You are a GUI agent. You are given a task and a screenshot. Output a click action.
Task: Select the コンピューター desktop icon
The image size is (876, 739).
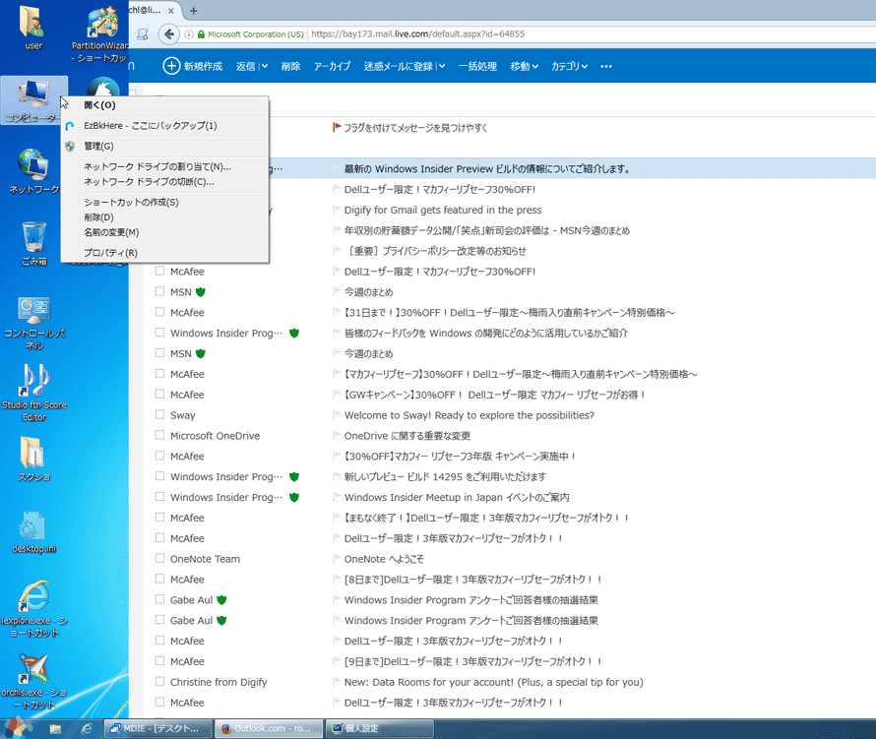33,100
